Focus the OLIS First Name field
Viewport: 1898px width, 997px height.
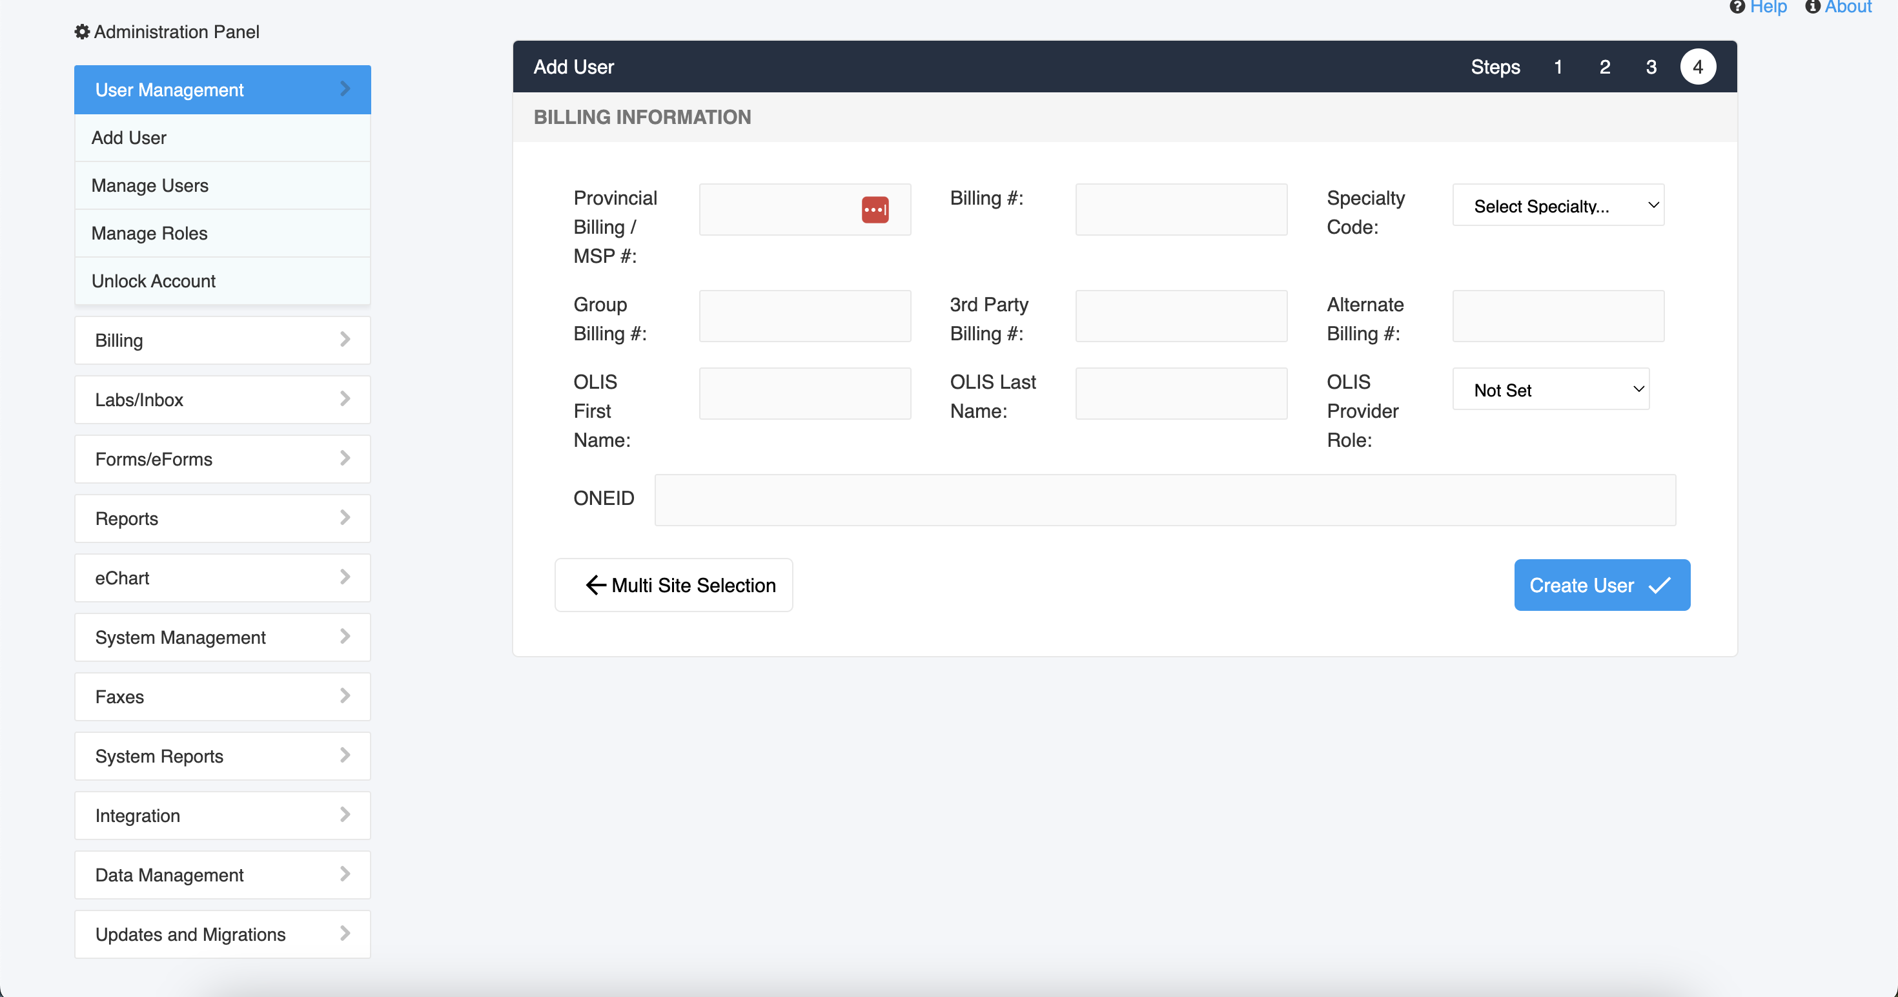pos(804,393)
